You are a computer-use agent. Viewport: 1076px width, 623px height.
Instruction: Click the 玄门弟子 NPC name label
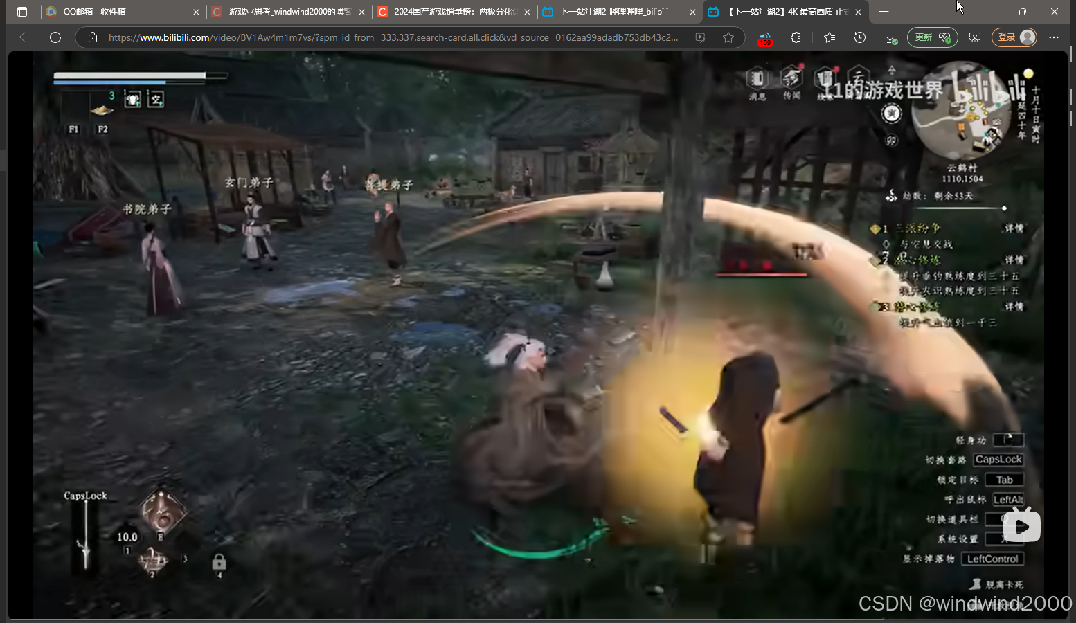pyautogui.click(x=249, y=183)
